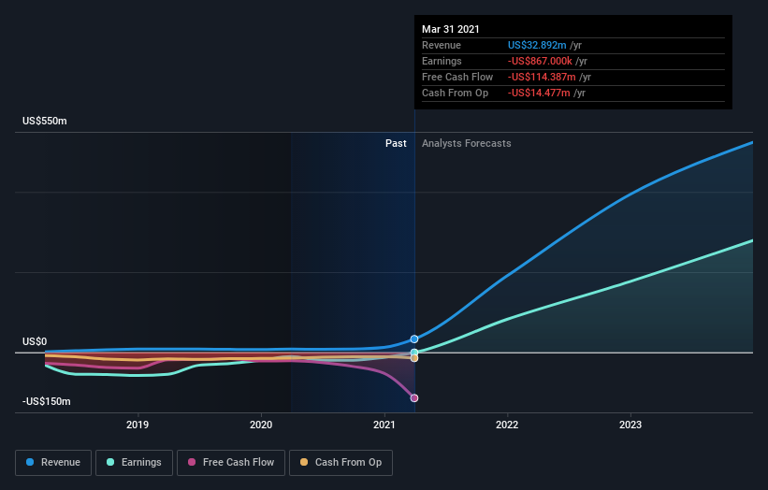Select the teal Earnings data point marker
This screenshot has height=490, width=768.
(x=414, y=353)
